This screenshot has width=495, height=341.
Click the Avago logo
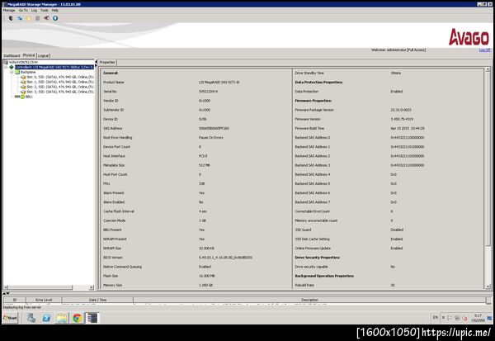pos(469,36)
